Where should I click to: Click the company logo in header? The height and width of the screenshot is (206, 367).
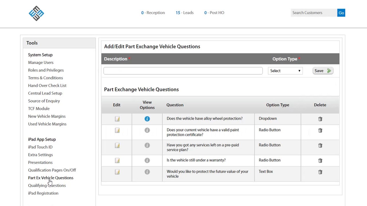pos(36,13)
